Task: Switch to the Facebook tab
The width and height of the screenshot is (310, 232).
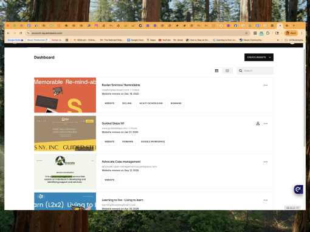Action: 235,26
